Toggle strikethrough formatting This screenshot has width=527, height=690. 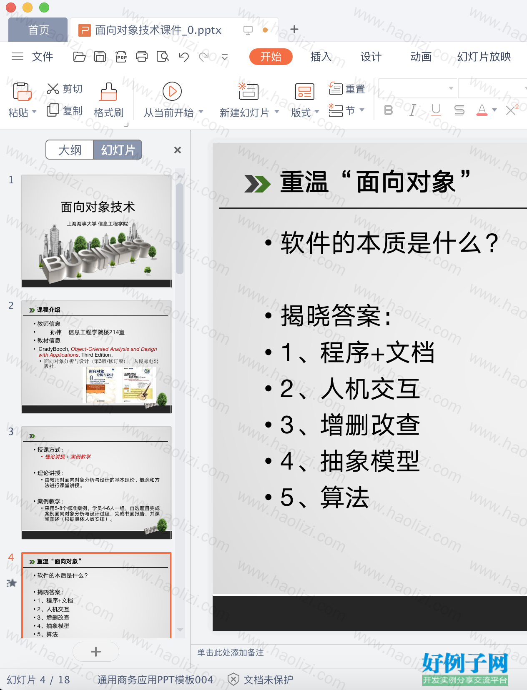tap(459, 110)
